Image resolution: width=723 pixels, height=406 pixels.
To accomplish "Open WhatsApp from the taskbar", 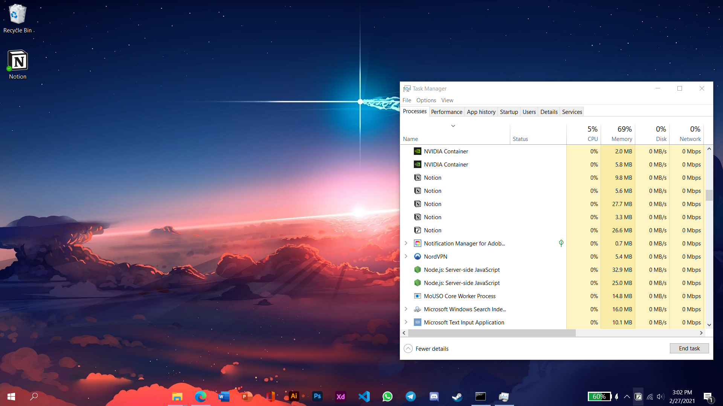I will [387, 396].
